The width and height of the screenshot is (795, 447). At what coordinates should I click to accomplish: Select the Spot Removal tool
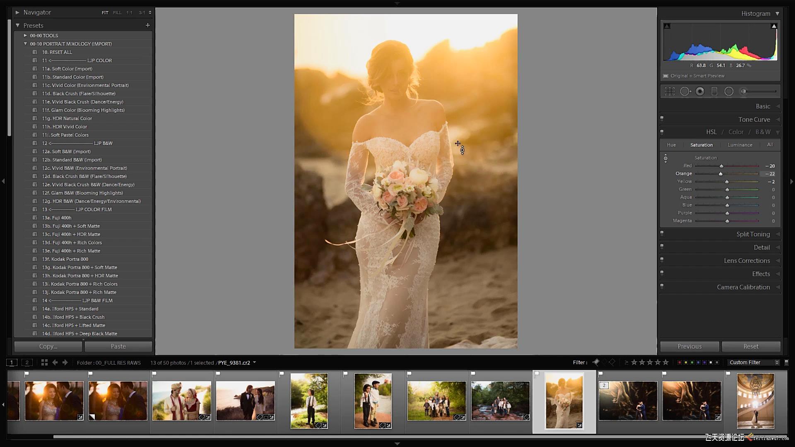[x=685, y=91]
